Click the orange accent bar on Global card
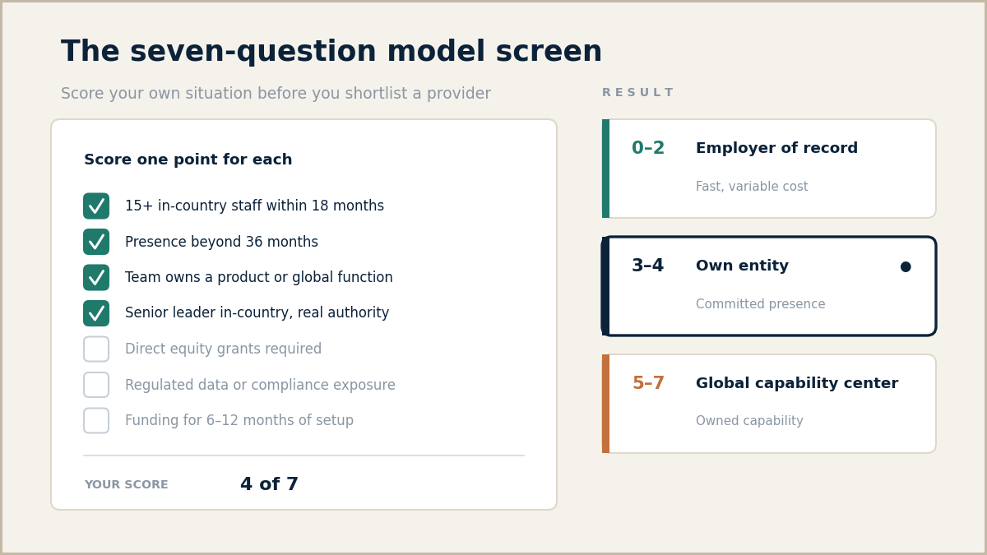Image resolution: width=987 pixels, height=555 pixels. coord(605,404)
